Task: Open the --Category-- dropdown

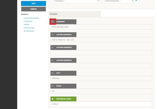Action: (x=75, y=1)
